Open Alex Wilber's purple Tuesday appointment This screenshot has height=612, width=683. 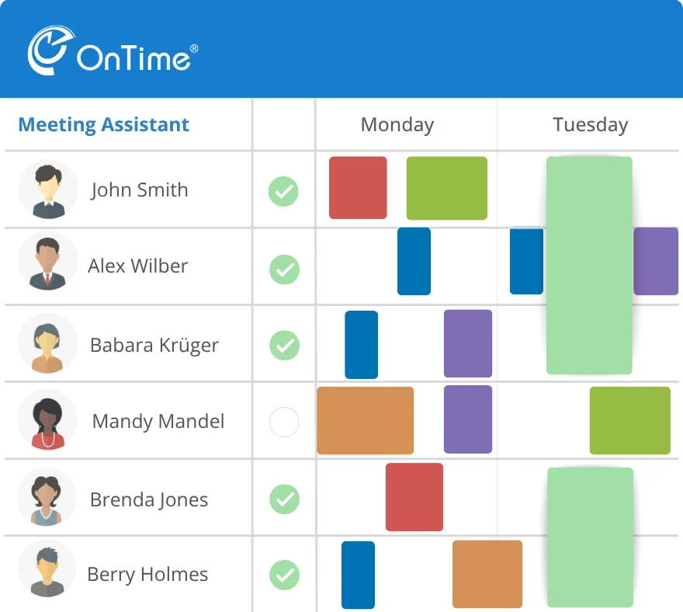tap(656, 261)
